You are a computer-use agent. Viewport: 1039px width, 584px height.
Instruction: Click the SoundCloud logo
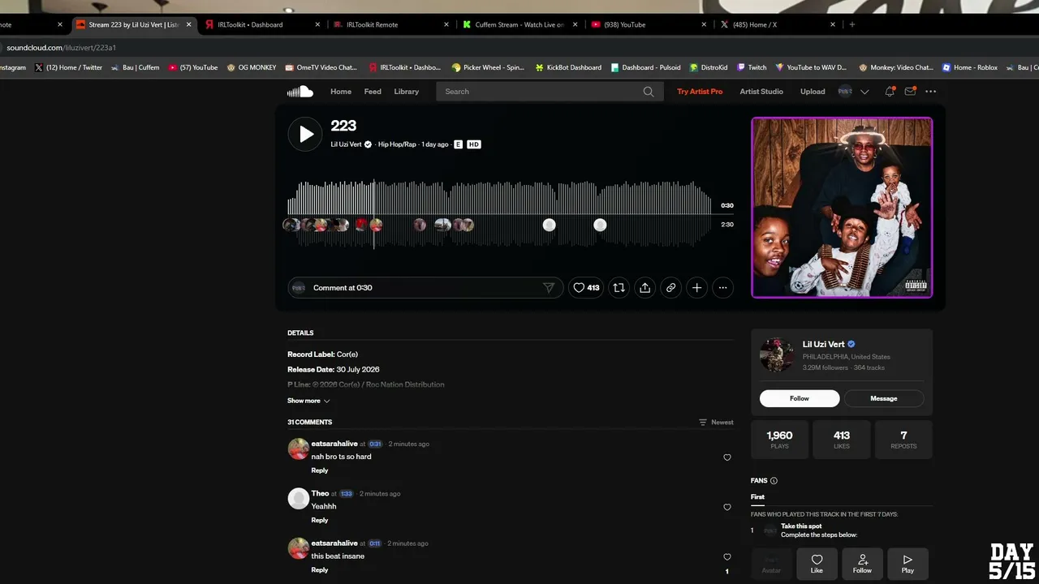(300, 92)
